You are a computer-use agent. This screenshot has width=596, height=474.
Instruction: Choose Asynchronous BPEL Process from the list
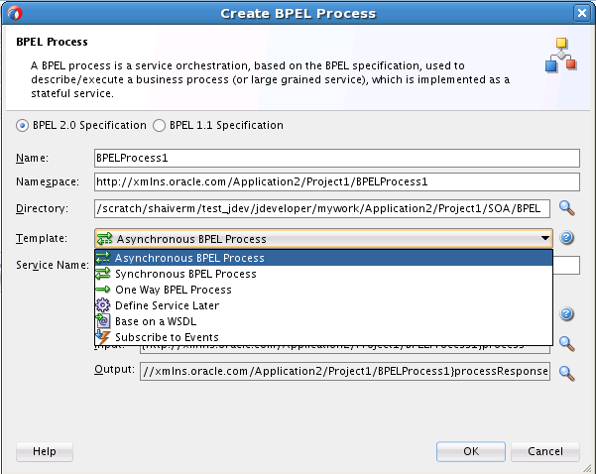(x=323, y=258)
